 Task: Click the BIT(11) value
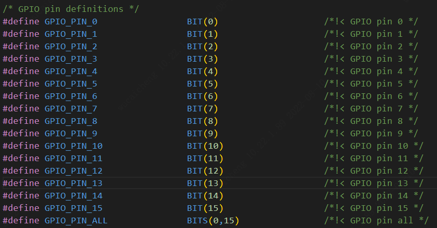click(205, 159)
